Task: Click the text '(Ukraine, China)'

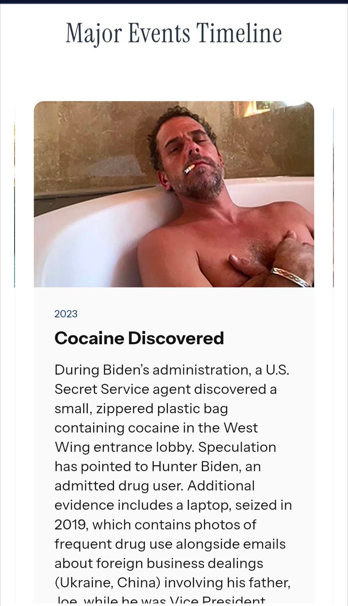Action: (x=108, y=582)
